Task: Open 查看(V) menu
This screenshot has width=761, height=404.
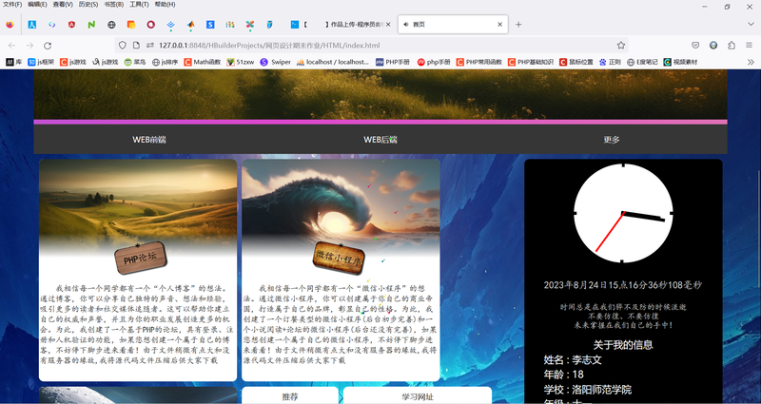Action: click(x=63, y=5)
